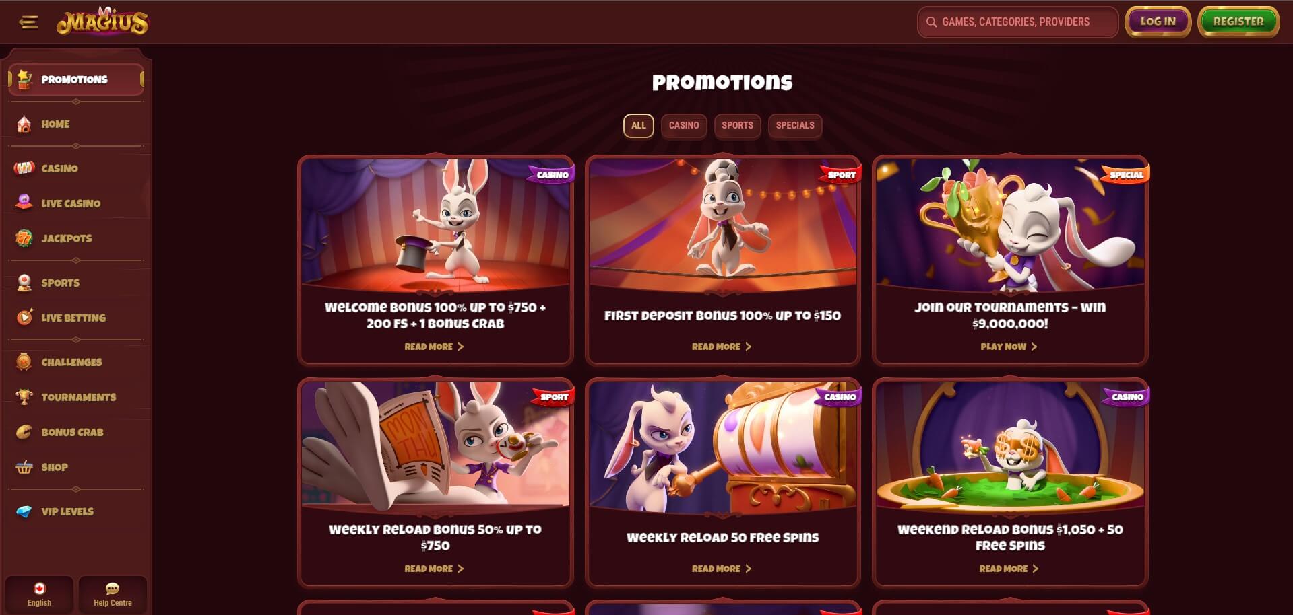Click Read More on Welcome Bonus

tap(435, 347)
